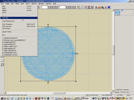Click the horizontal scrollbar right arrow
This screenshot has width=134, height=100.
tap(111, 93)
